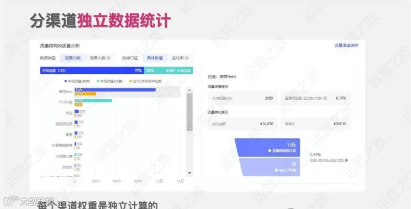
Task: Click the 成交金额 ¥14,870 card
Action: [x=243, y=124]
